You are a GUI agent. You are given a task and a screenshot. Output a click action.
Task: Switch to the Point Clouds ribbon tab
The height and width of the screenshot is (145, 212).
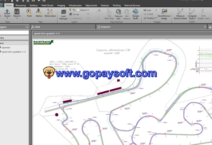click(x=47, y=5)
